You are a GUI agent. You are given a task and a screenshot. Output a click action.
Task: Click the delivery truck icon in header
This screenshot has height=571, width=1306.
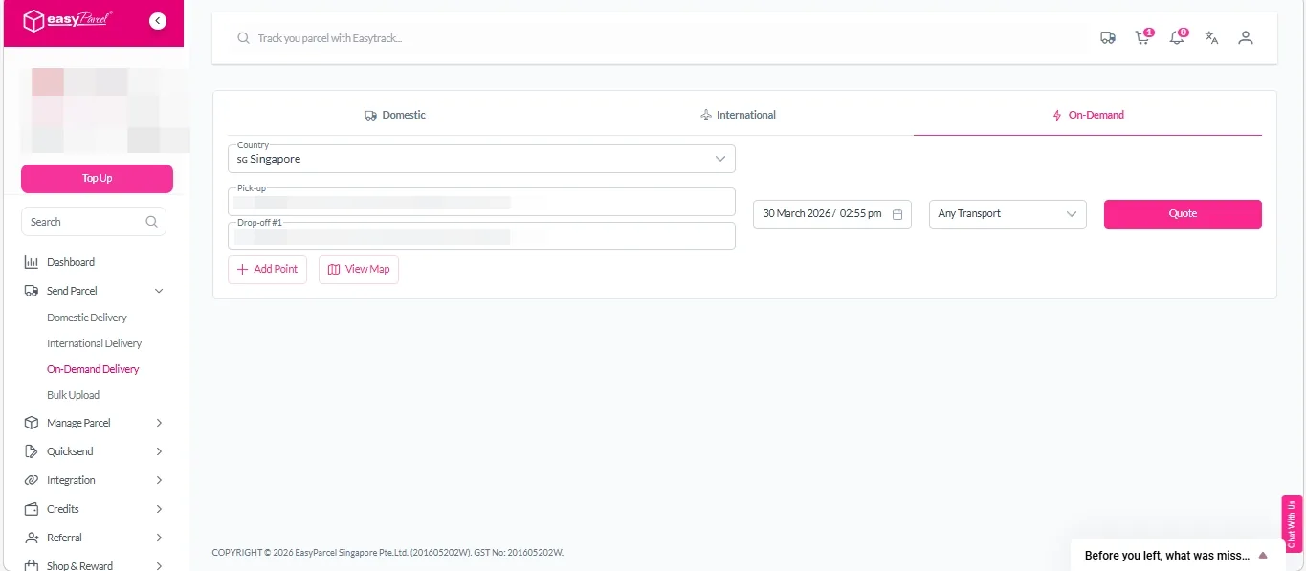[x=1108, y=38]
